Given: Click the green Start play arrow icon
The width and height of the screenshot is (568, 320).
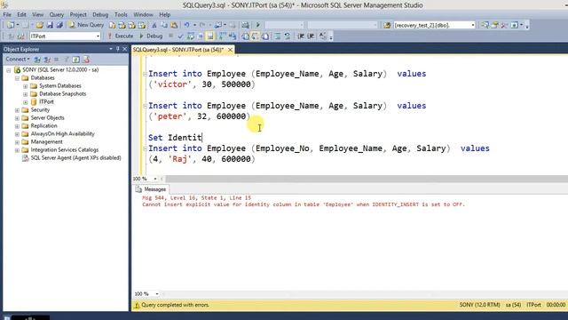Looking at the screenshot, I should pos(258,25).
